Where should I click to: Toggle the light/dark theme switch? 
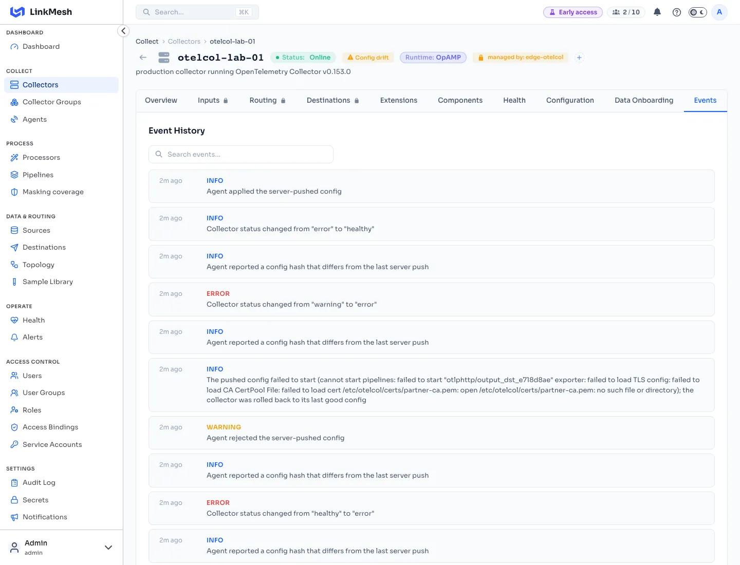[697, 12]
